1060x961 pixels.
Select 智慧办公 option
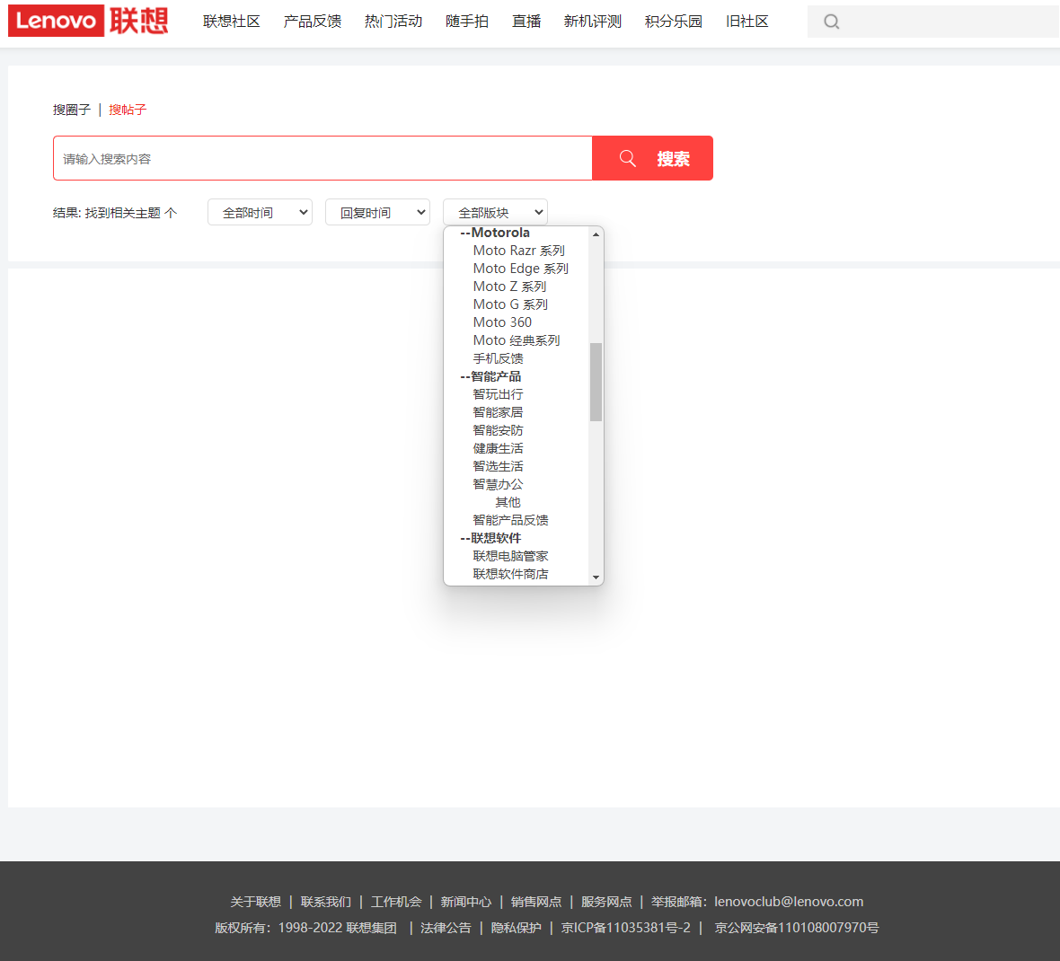(499, 485)
